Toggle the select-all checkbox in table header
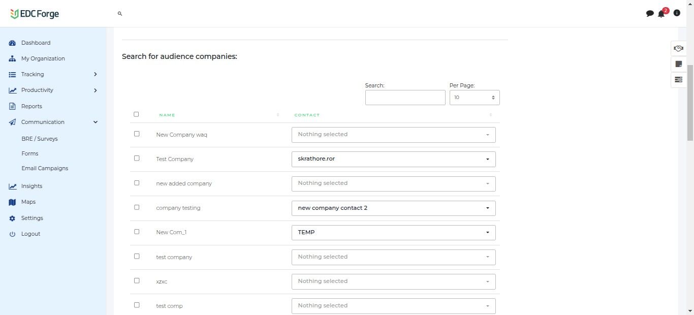The height and width of the screenshot is (315, 694). click(x=136, y=114)
